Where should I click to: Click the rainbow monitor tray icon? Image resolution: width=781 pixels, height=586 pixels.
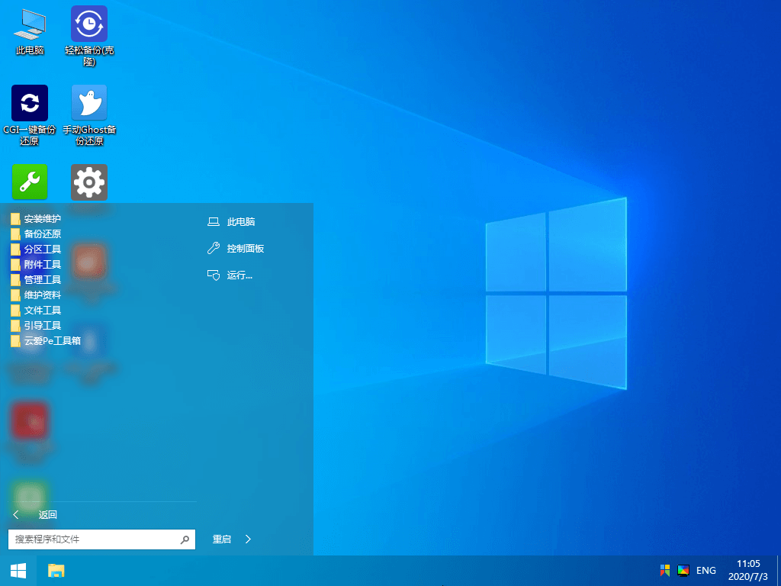coord(683,570)
